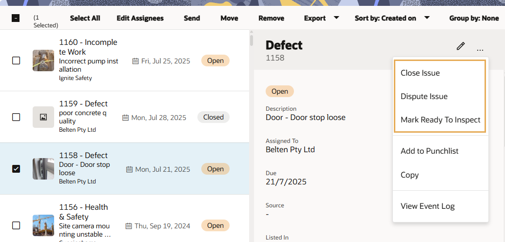505x242 pixels.
Task: Check the box for issue 1159 Defect
Action: click(x=16, y=117)
